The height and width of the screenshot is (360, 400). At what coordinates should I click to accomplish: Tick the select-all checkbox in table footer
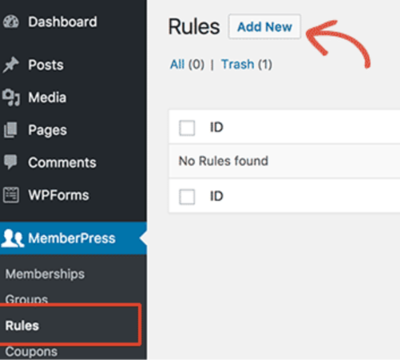[187, 197]
